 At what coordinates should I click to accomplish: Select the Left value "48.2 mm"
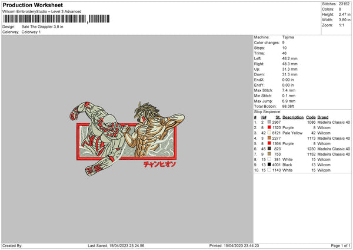[289, 58]
